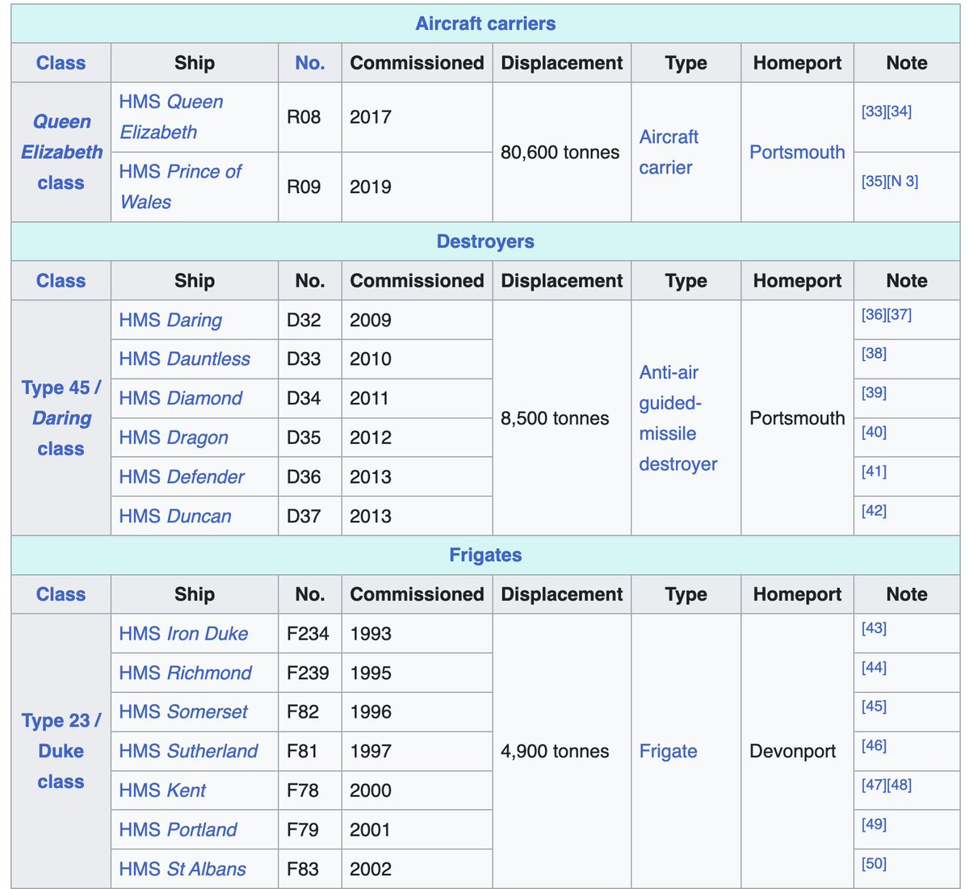
Task: Open citation [37] for HMS Daring
Action: pyautogui.click(x=900, y=314)
